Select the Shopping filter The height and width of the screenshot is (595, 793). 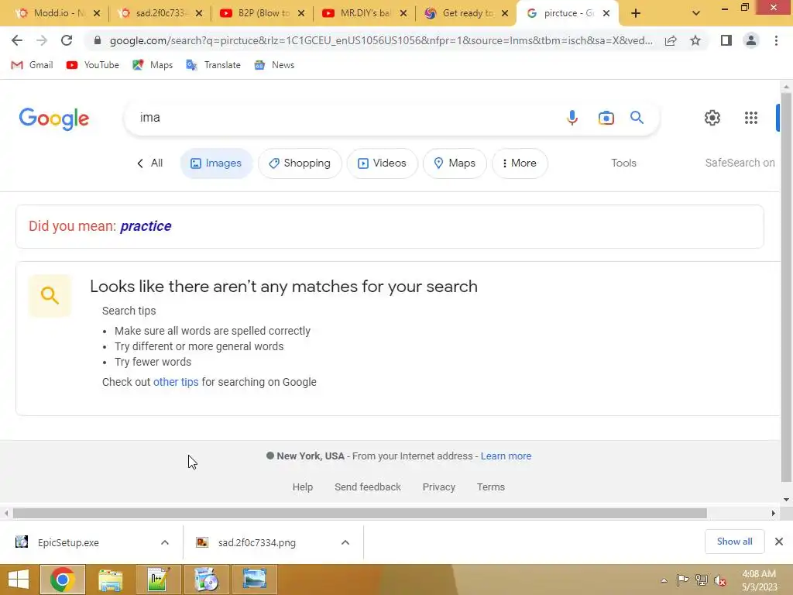click(x=300, y=163)
